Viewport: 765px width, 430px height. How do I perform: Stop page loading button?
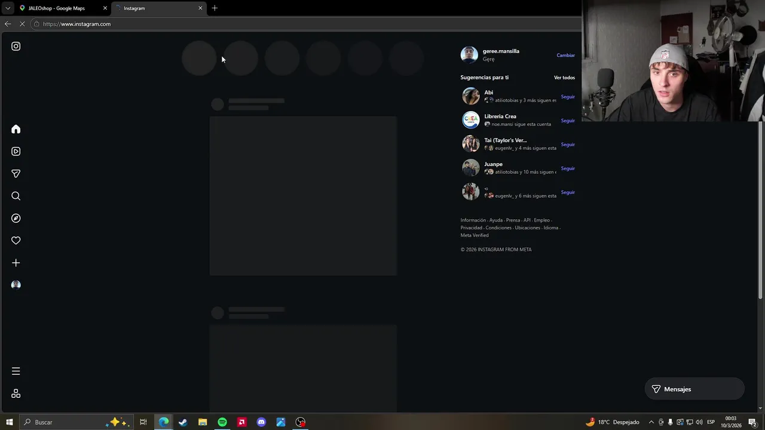pos(22,24)
